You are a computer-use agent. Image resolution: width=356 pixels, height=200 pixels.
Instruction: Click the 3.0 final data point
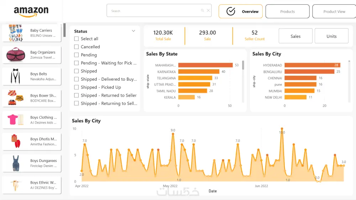[x=344, y=166]
